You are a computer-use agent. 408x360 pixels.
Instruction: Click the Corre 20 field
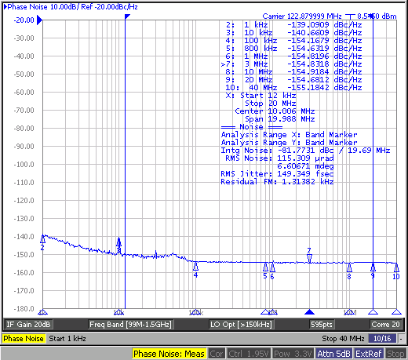point(385,325)
